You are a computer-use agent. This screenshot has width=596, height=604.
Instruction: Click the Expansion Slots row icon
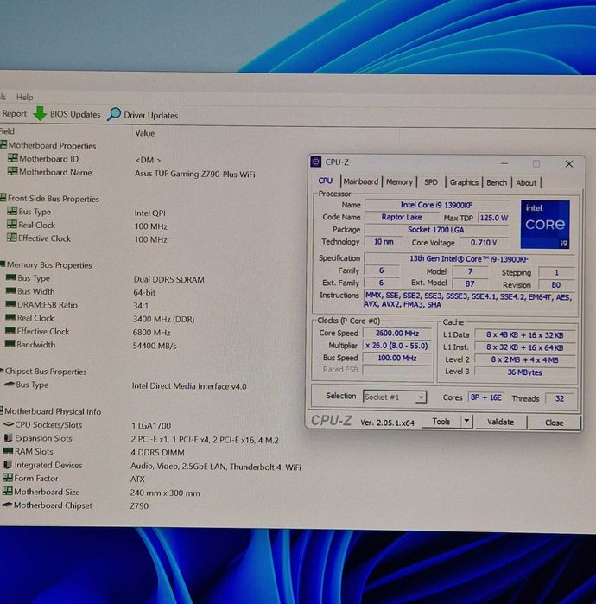coord(8,437)
